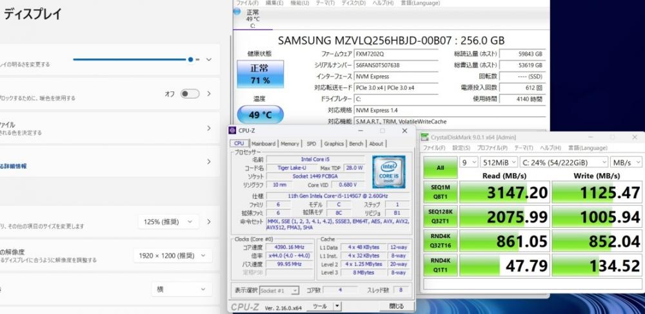Open the 125% scale dropdown

(x=168, y=221)
